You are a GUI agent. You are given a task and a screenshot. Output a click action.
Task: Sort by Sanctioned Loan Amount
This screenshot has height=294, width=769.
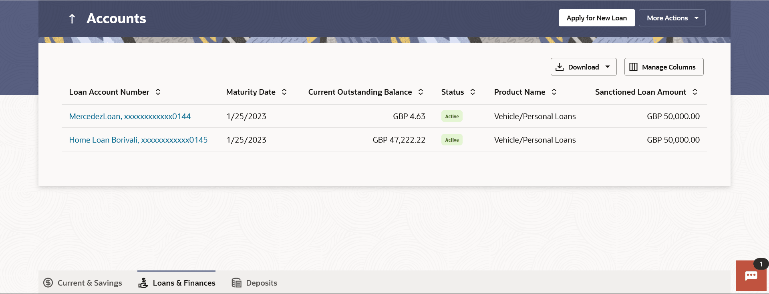(695, 92)
